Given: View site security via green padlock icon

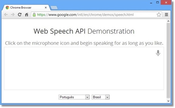Looking at the screenshot, I should (x=34, y=14).
